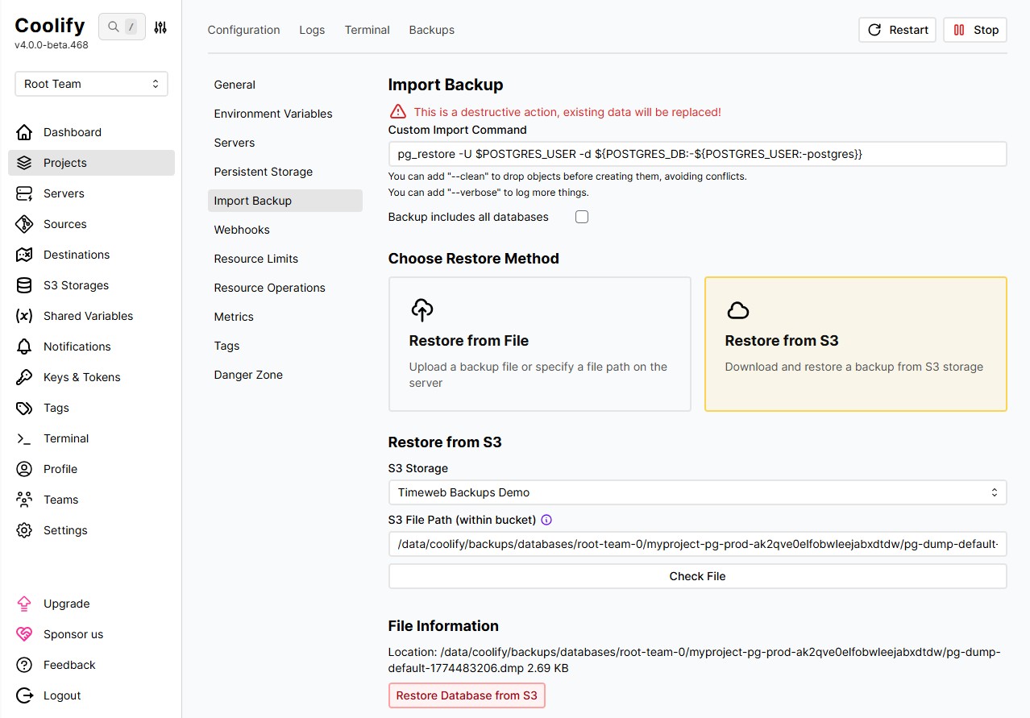Click the info icon beside S3 File Path
This screenshot has width=1030, height=718.
tap(546, 520)
